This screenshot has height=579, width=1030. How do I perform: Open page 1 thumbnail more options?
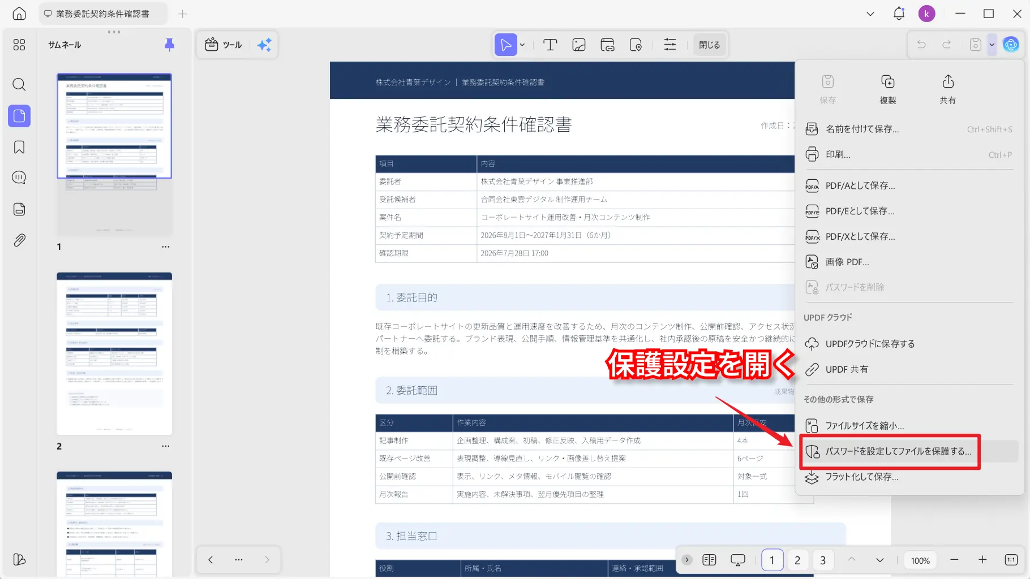tap(165, 247)
